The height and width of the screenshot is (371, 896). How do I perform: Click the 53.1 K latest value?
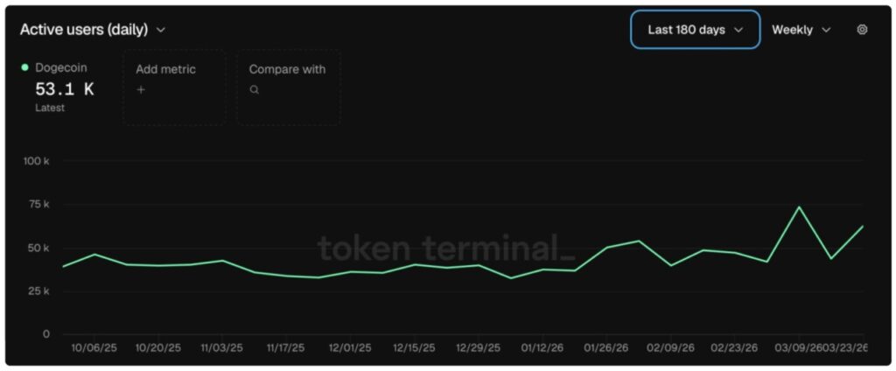[64, 88]
